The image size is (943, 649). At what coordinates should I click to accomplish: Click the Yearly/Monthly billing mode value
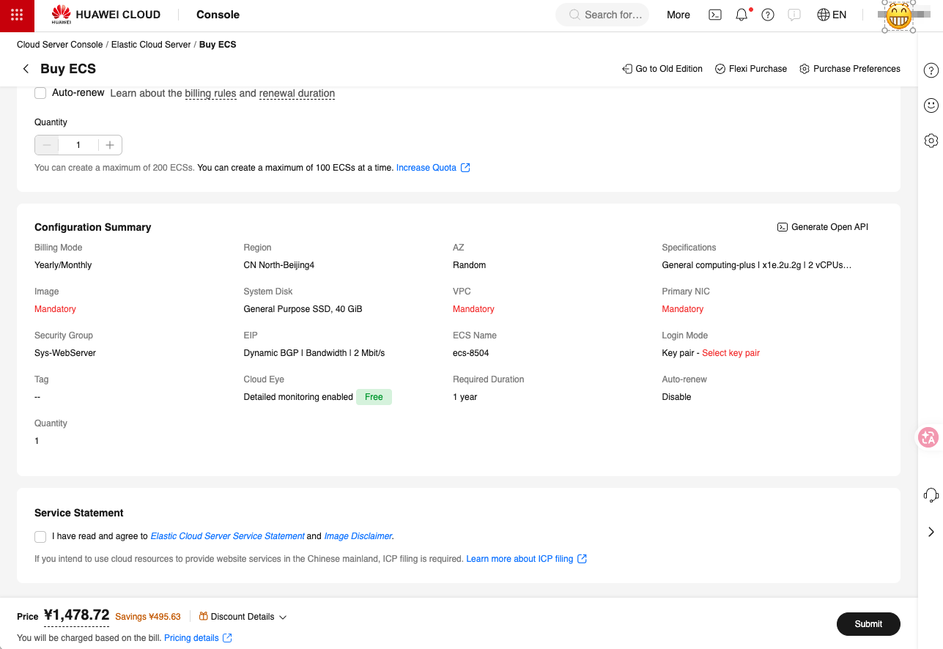(63, 265)
